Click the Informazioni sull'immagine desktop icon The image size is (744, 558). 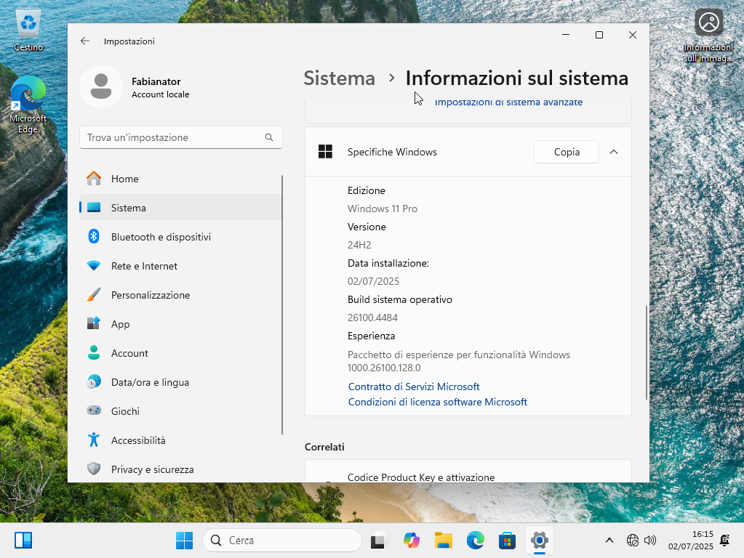click(x=708, y=36)
